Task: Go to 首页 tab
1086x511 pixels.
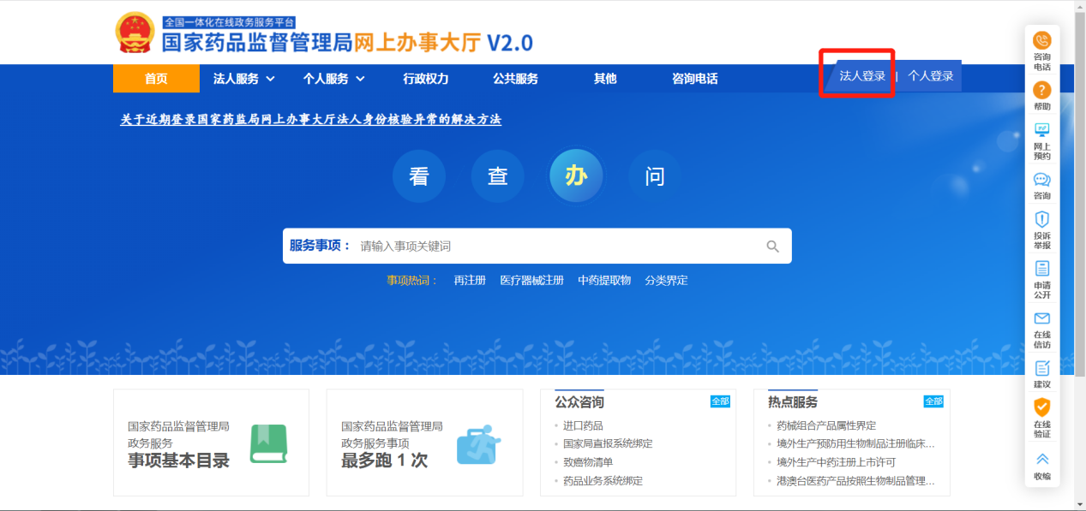Action: [156, 79]
